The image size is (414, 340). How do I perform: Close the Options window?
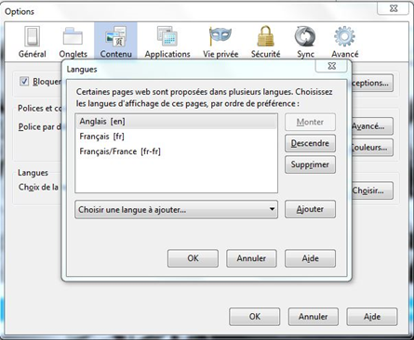[x=394, y=8]
